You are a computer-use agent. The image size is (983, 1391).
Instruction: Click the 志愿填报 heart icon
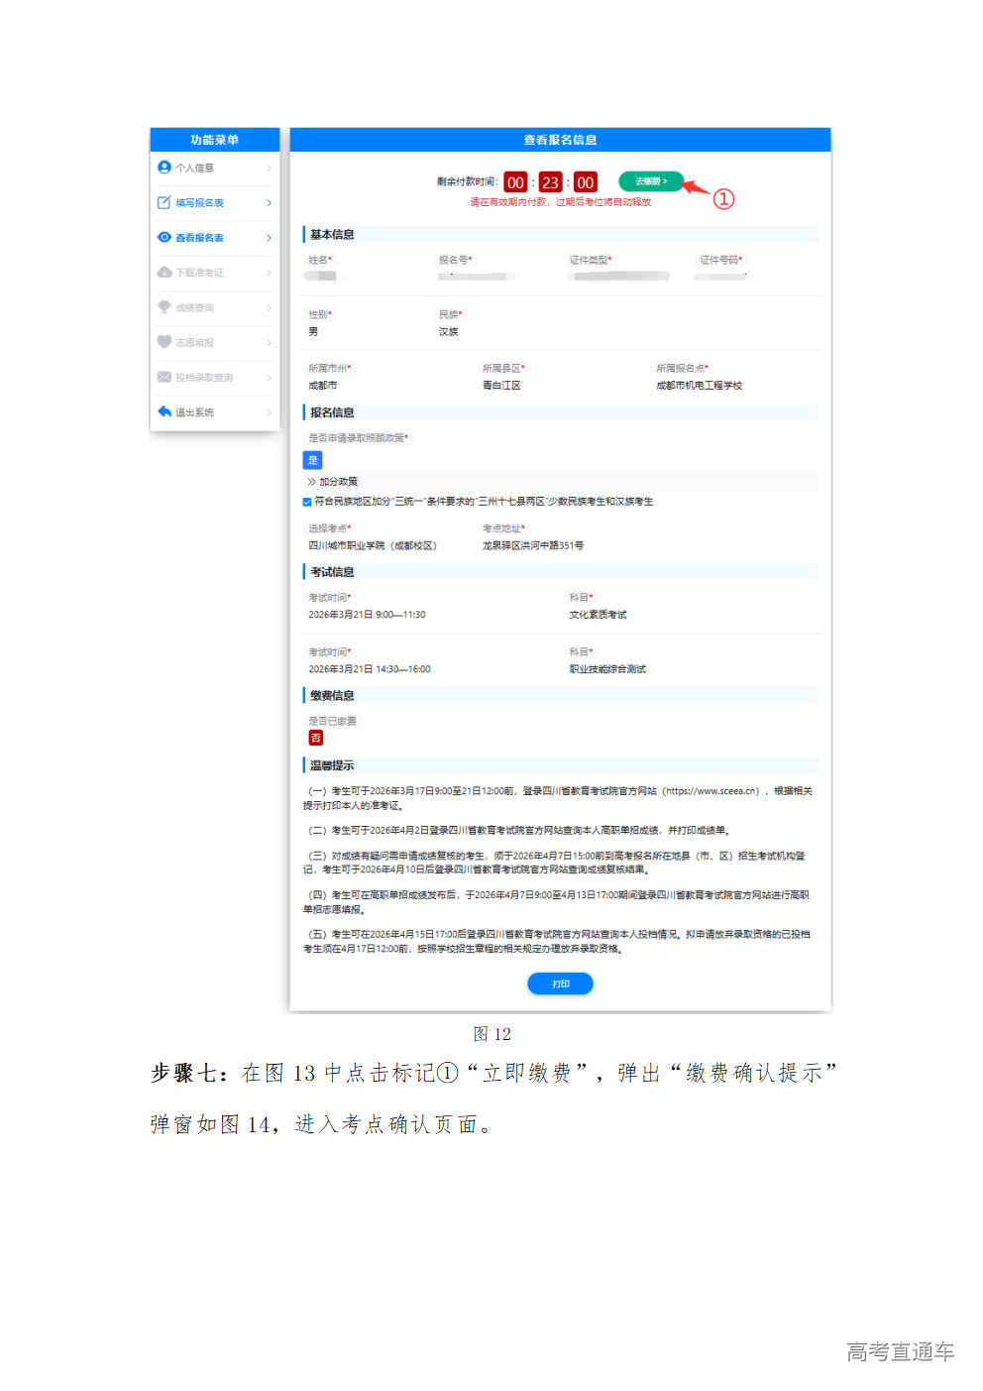click(x=164, y=342)
